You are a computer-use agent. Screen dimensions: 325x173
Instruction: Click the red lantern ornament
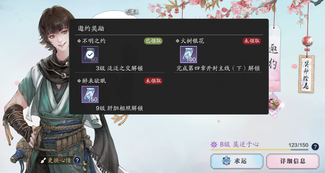point(307,41)
